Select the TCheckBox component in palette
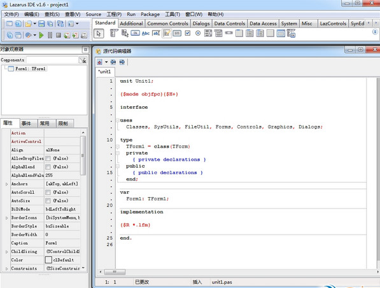 [x=188, y=33]
